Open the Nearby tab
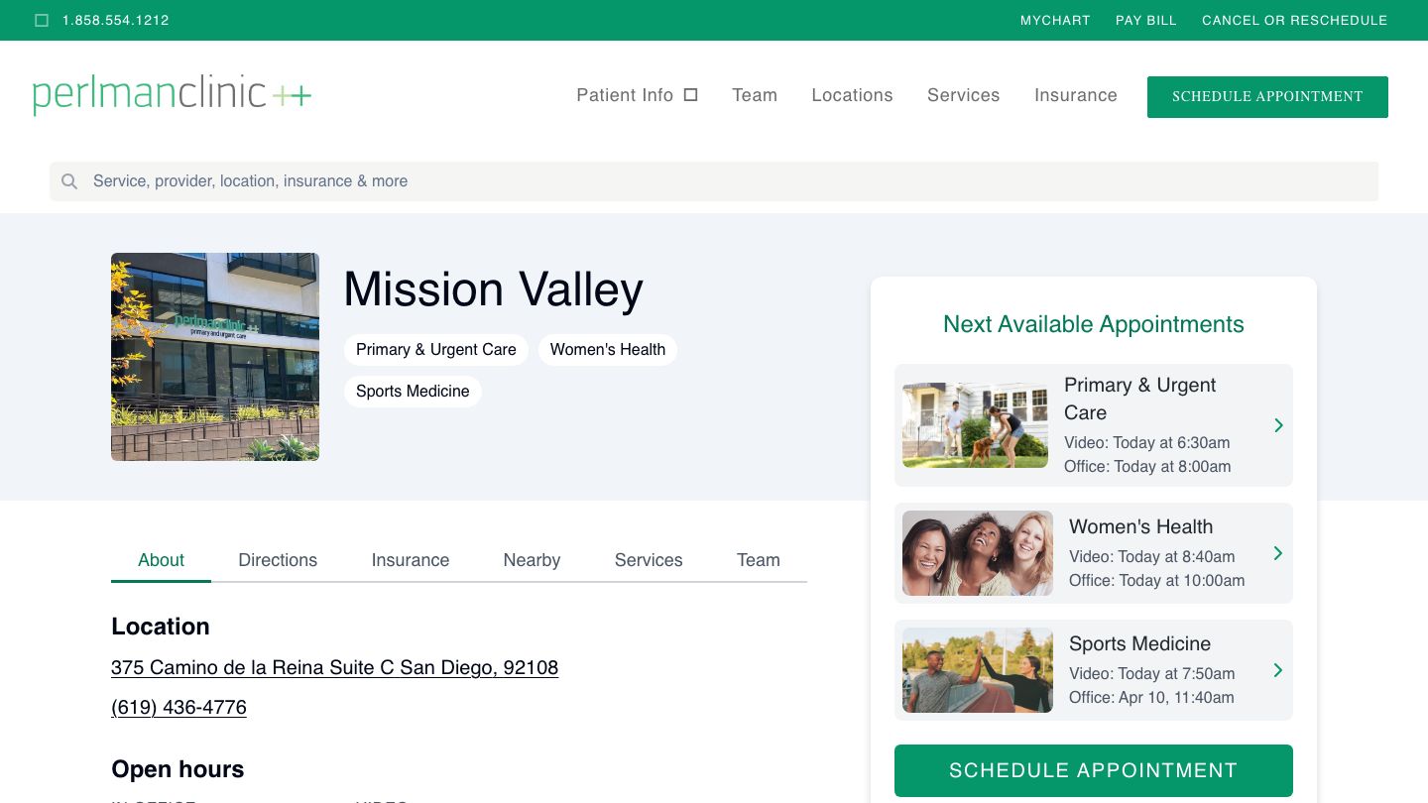This screenshot has width=1428, height=803. coord(532,560)
